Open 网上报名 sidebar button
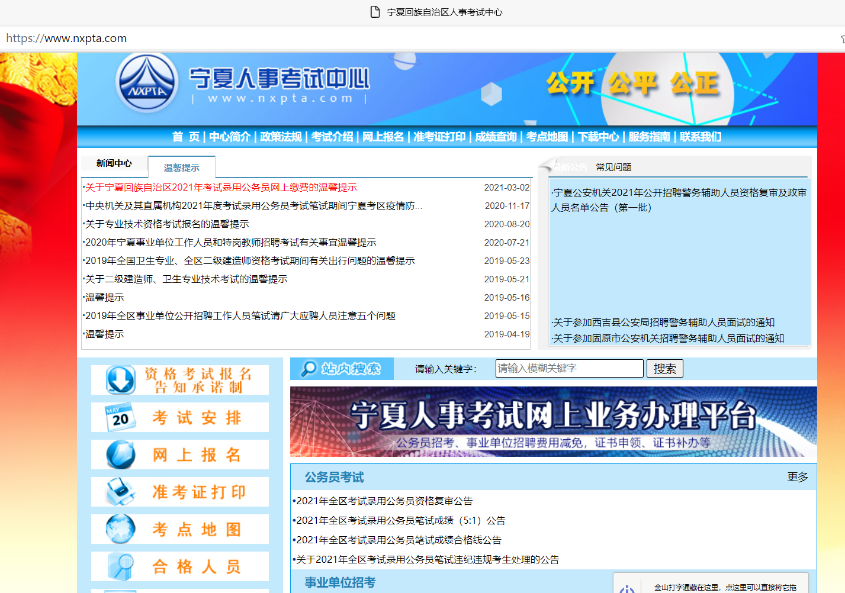Image resolution: width=845 pixels, height=593 pixels. (x=180, y=455)
